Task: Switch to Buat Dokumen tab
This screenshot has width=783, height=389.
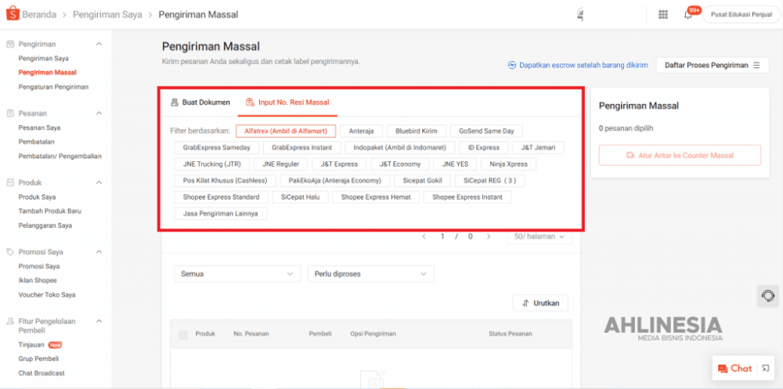Action: pos(200,103)
